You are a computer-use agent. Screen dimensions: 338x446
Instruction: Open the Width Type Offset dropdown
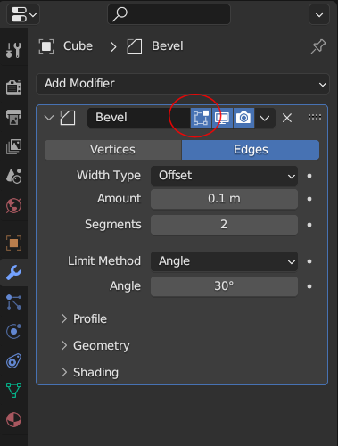[224, 176]
